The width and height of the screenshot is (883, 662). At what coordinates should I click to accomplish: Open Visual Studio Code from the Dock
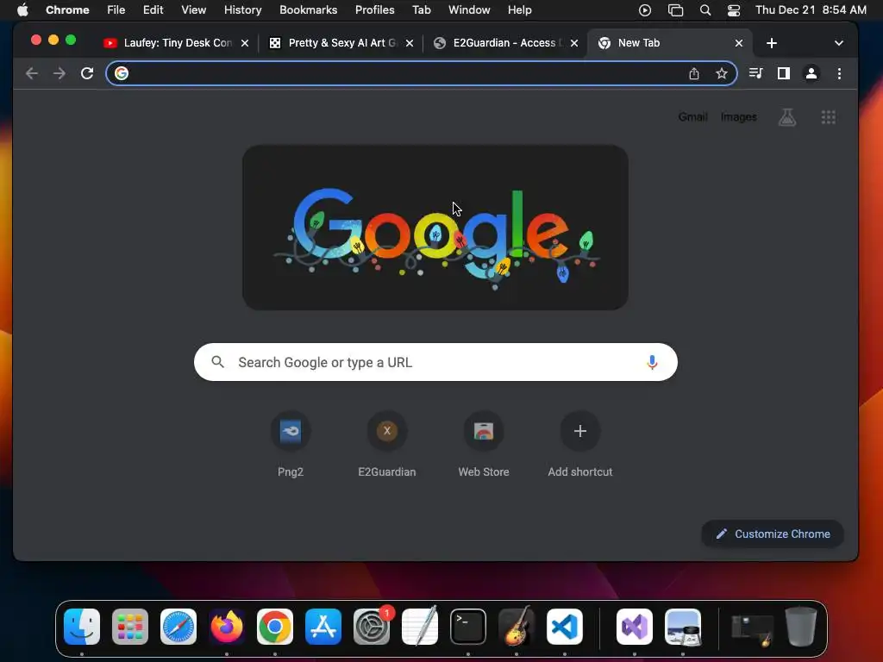[564, 627]
